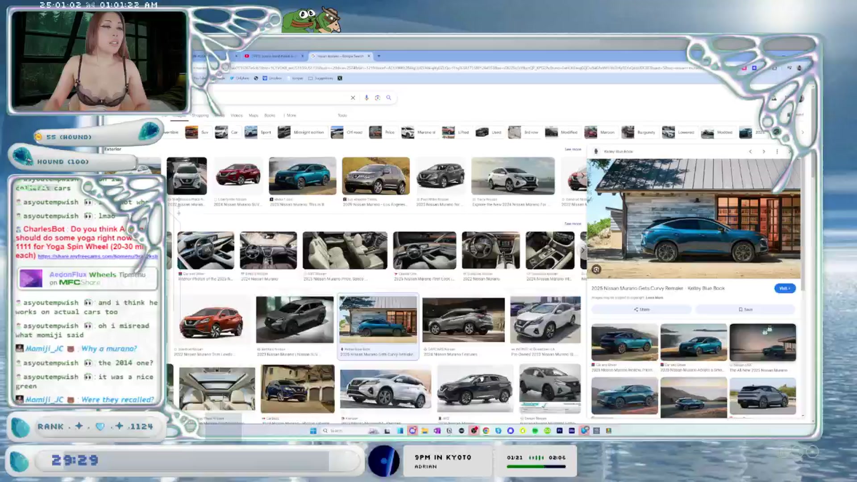The height and width of the screenshot is (482, 857).
Task: Open Premiere Pro from the taskbar
Action: click(559, 431)
